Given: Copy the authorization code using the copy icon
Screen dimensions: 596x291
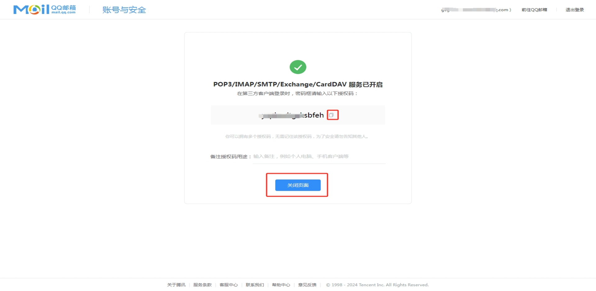Looking at the screenshot, I should tap(332, 115).
